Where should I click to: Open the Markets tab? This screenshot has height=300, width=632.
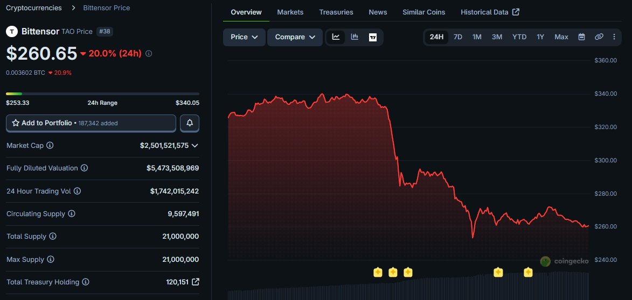pos(290,12)
